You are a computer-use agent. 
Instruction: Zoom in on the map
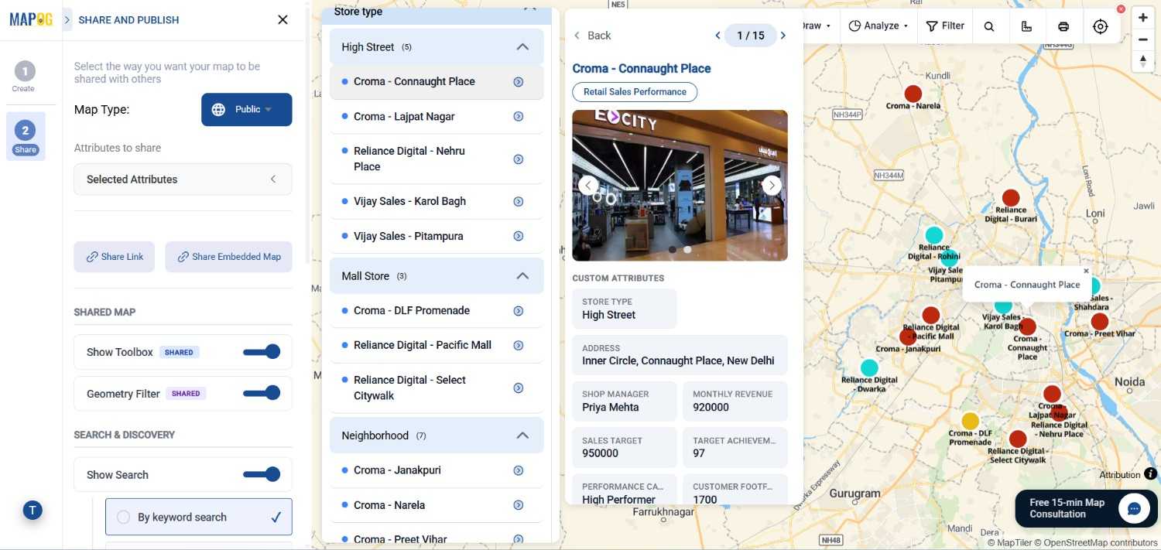pos(1142,18)
